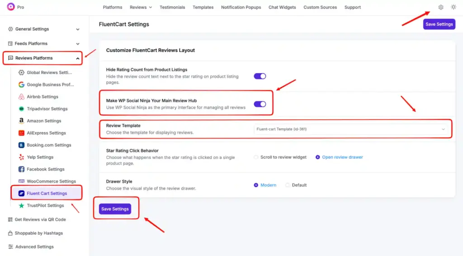Click the TrustPilot star icon
The height and width of the screenshot is (256, 463).
[21, 205]
